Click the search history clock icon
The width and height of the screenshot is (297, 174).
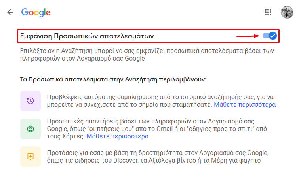(x=30, y=101)
